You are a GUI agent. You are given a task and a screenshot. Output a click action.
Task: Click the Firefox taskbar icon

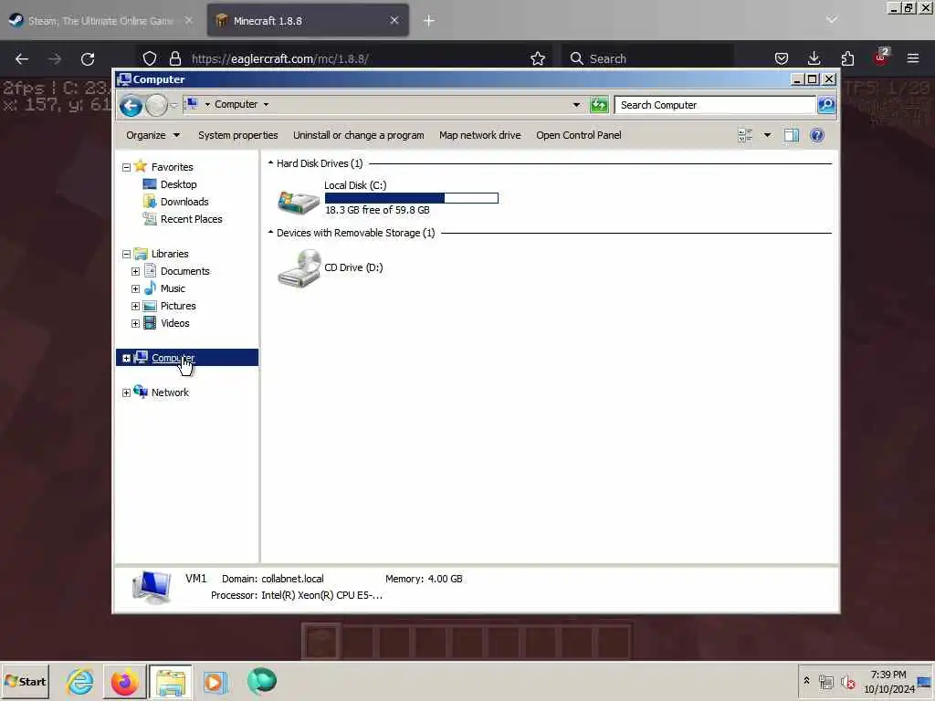[124, 681]
